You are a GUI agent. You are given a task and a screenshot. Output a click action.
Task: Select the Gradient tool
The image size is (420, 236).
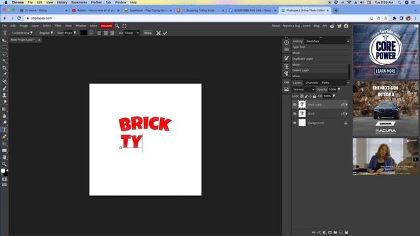coord(5,109)
